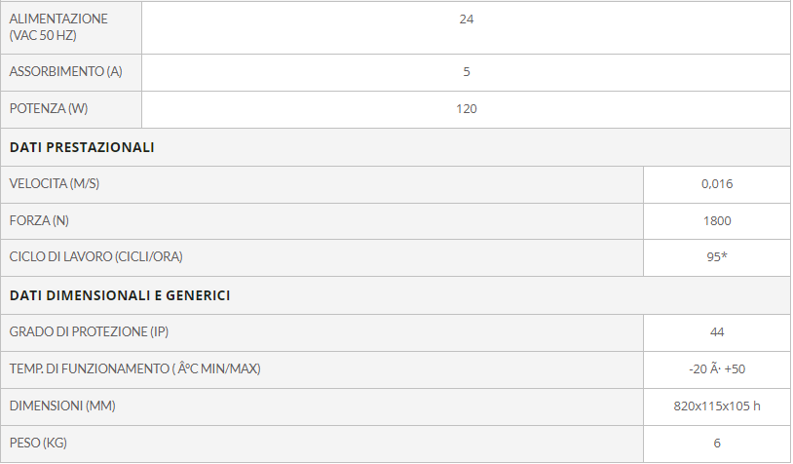Click the dimensions value 820x115x105 h
The height and width of the screenshot is (464, 793).
(717, 406)
